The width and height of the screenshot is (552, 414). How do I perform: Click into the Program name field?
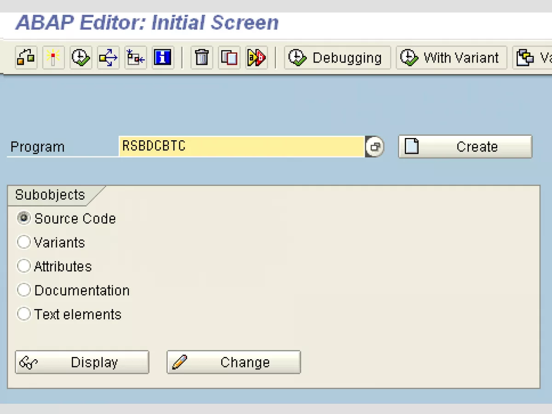(241, 146)
